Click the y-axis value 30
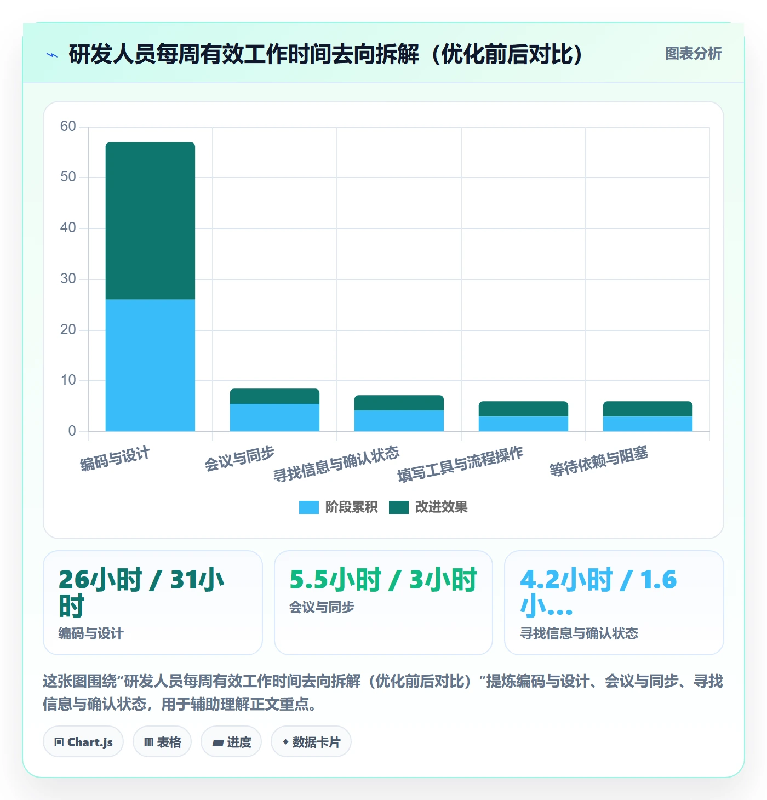The image size is (767, 800). [68, 279]
